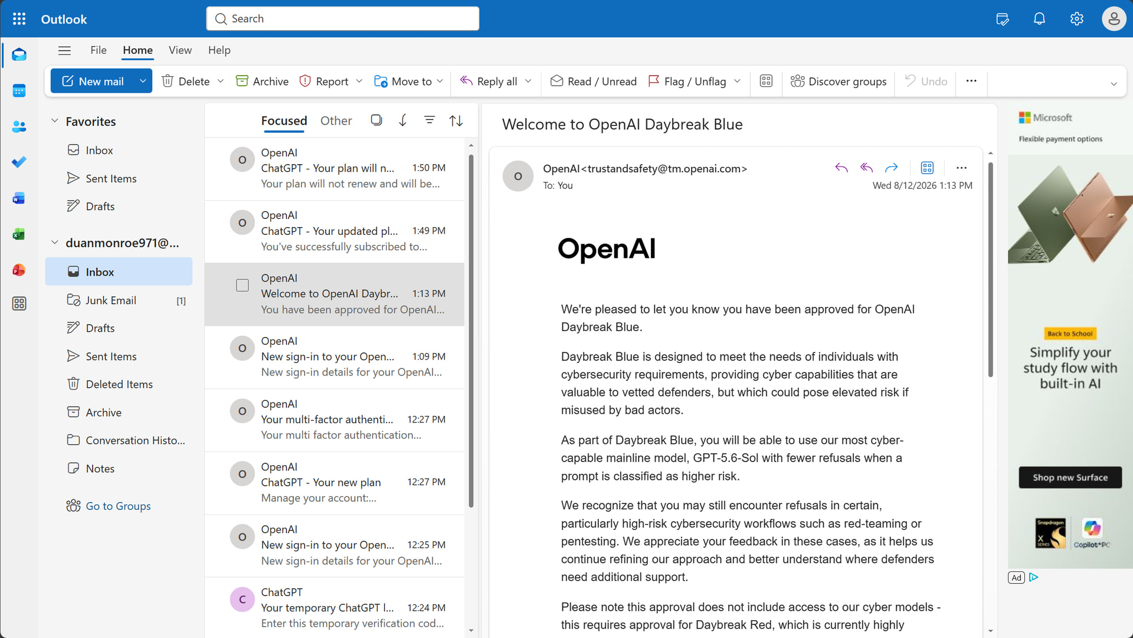Open the People app in left rail

[x=19, y=126]
